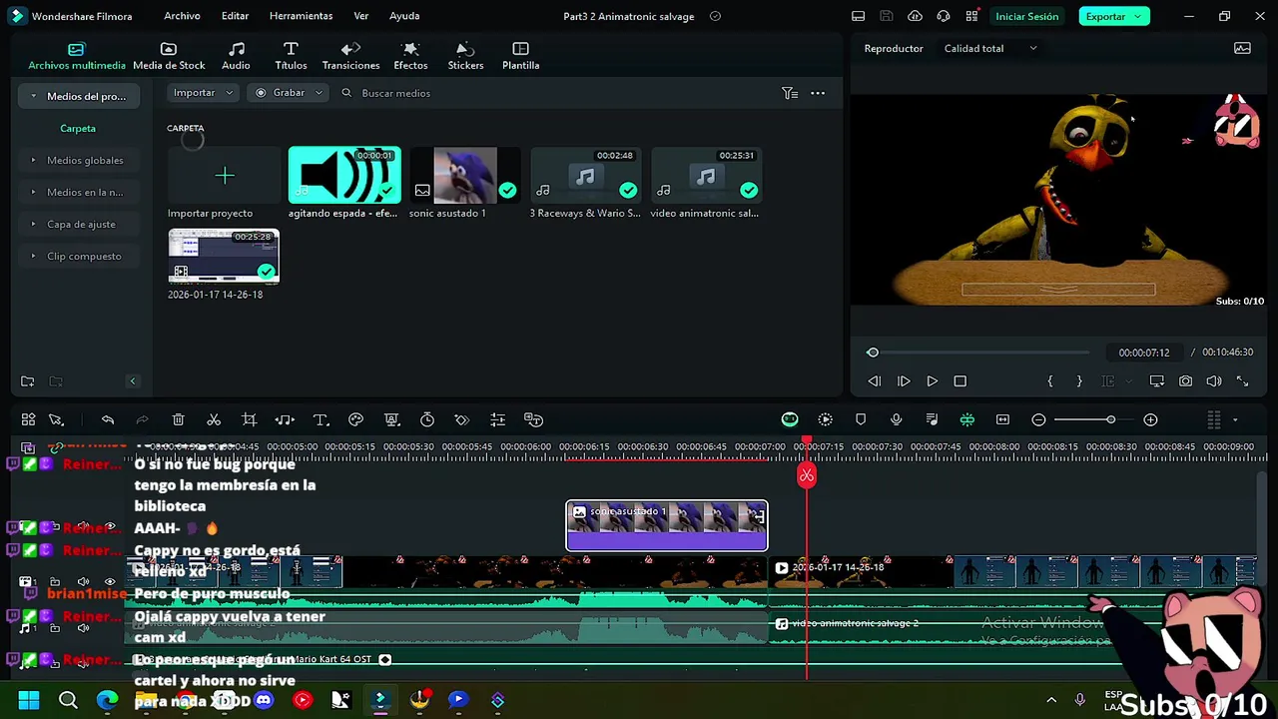Enter fullscreen preview with the expand arrows icon
The width and height of the screenshot is (1278, 719).
click(1243, 381)
